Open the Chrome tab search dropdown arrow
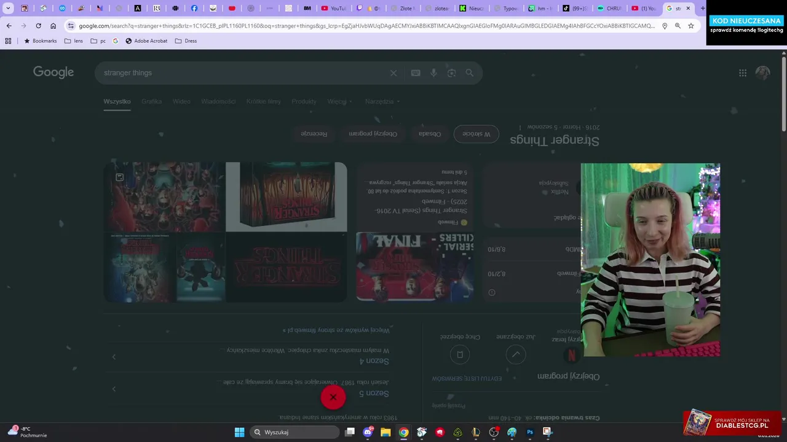 click(x=8, y=9)
